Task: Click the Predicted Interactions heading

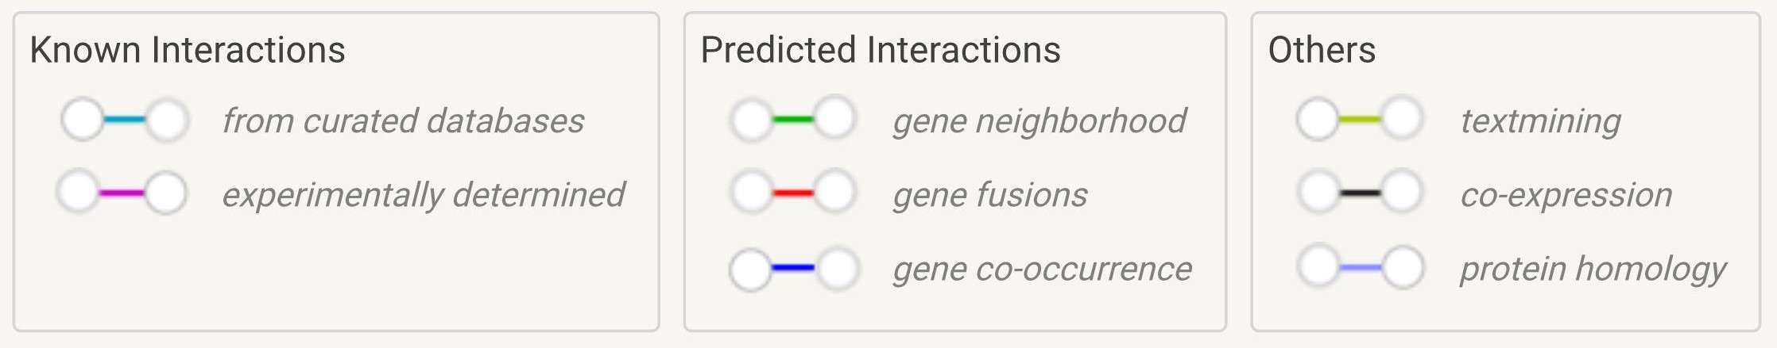Action: (881, 50)
